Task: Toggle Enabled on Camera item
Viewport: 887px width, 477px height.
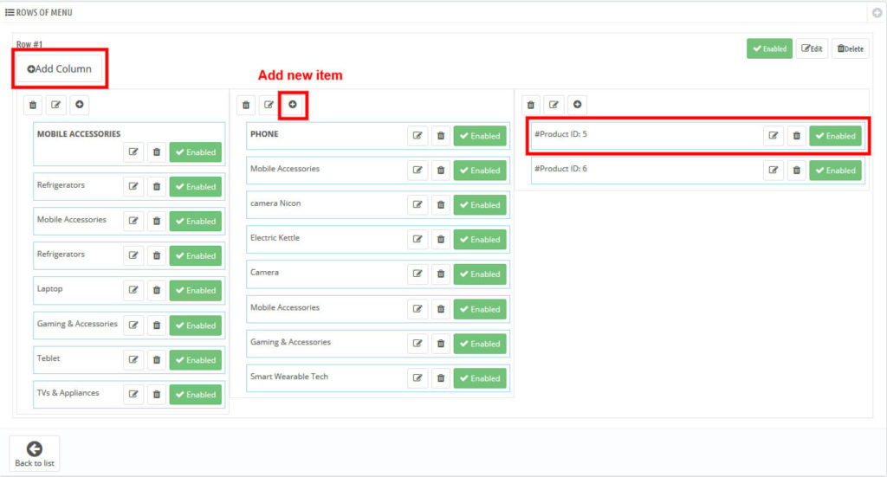Action: point(480,274)
